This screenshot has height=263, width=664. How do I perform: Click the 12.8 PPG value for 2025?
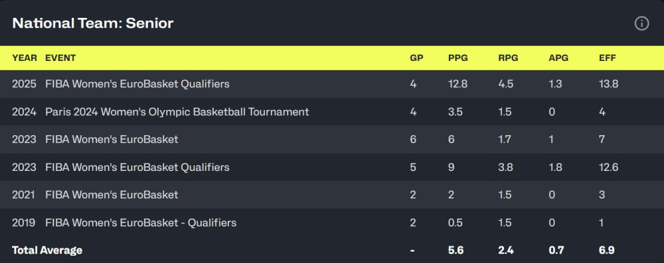coord(457,84)
